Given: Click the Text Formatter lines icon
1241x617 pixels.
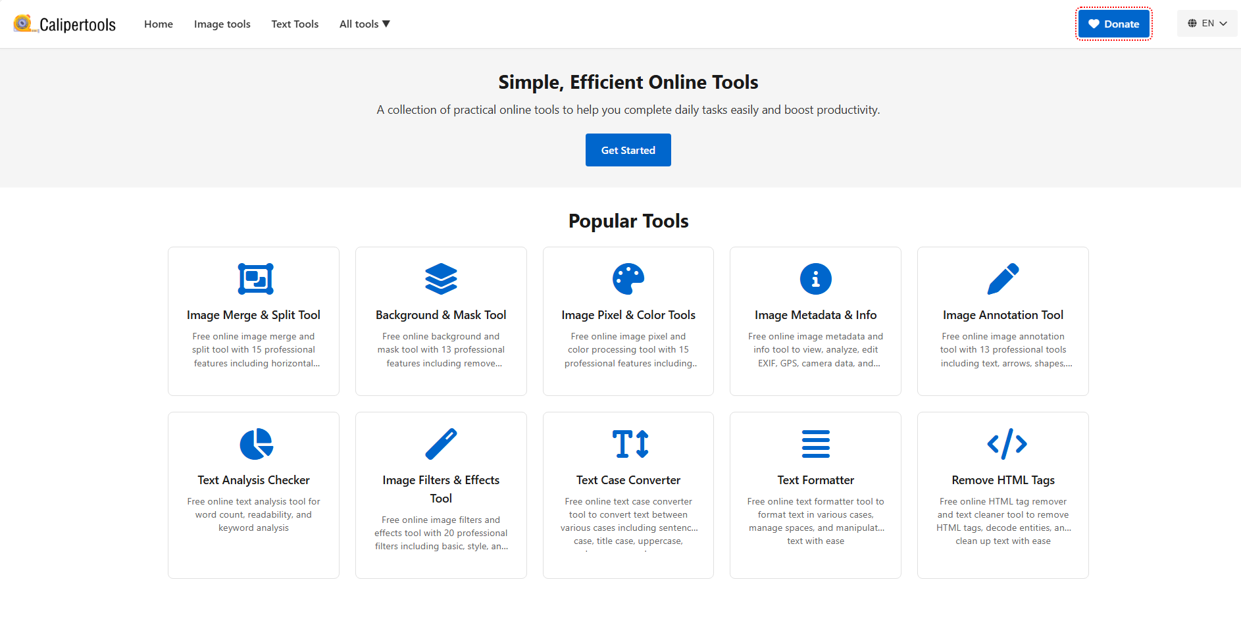Looking at the screenshot, I should pyautogui.click(x=815, y=443).
